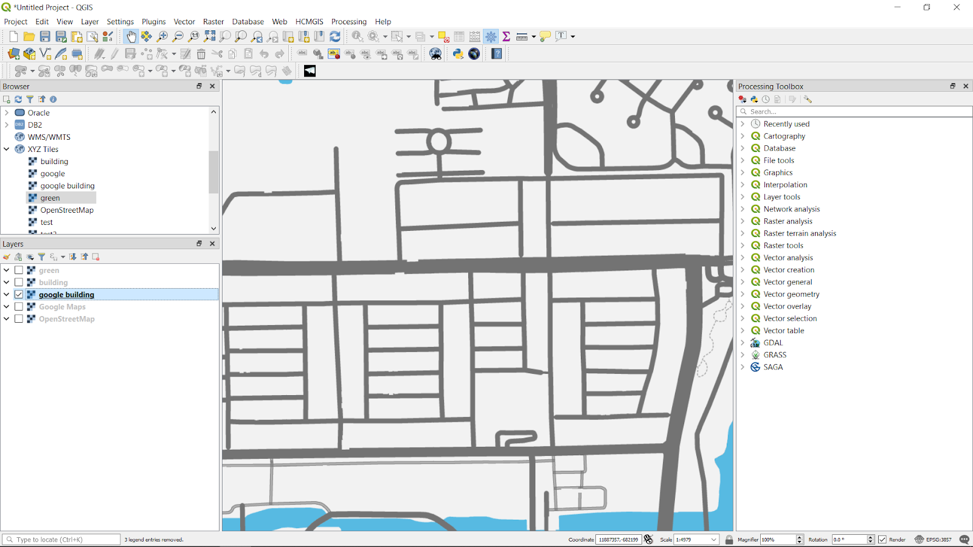Click the EPSG:3857 projection button

click(935, 539)
